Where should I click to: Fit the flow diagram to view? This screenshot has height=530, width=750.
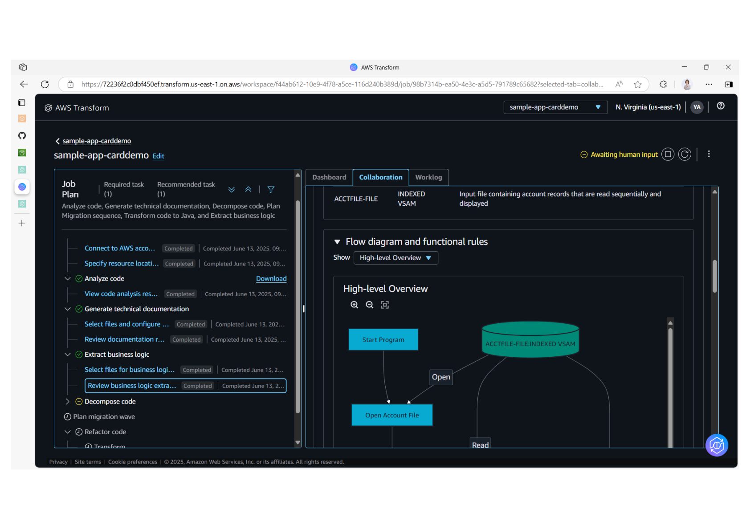tap(385, 305)
